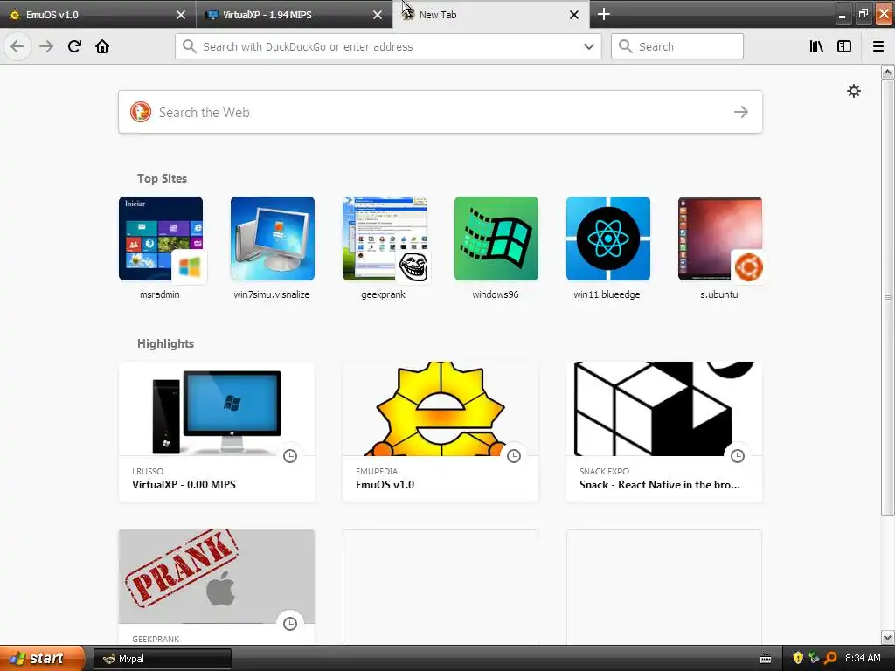Select the New Tab tab

(491, 15)
